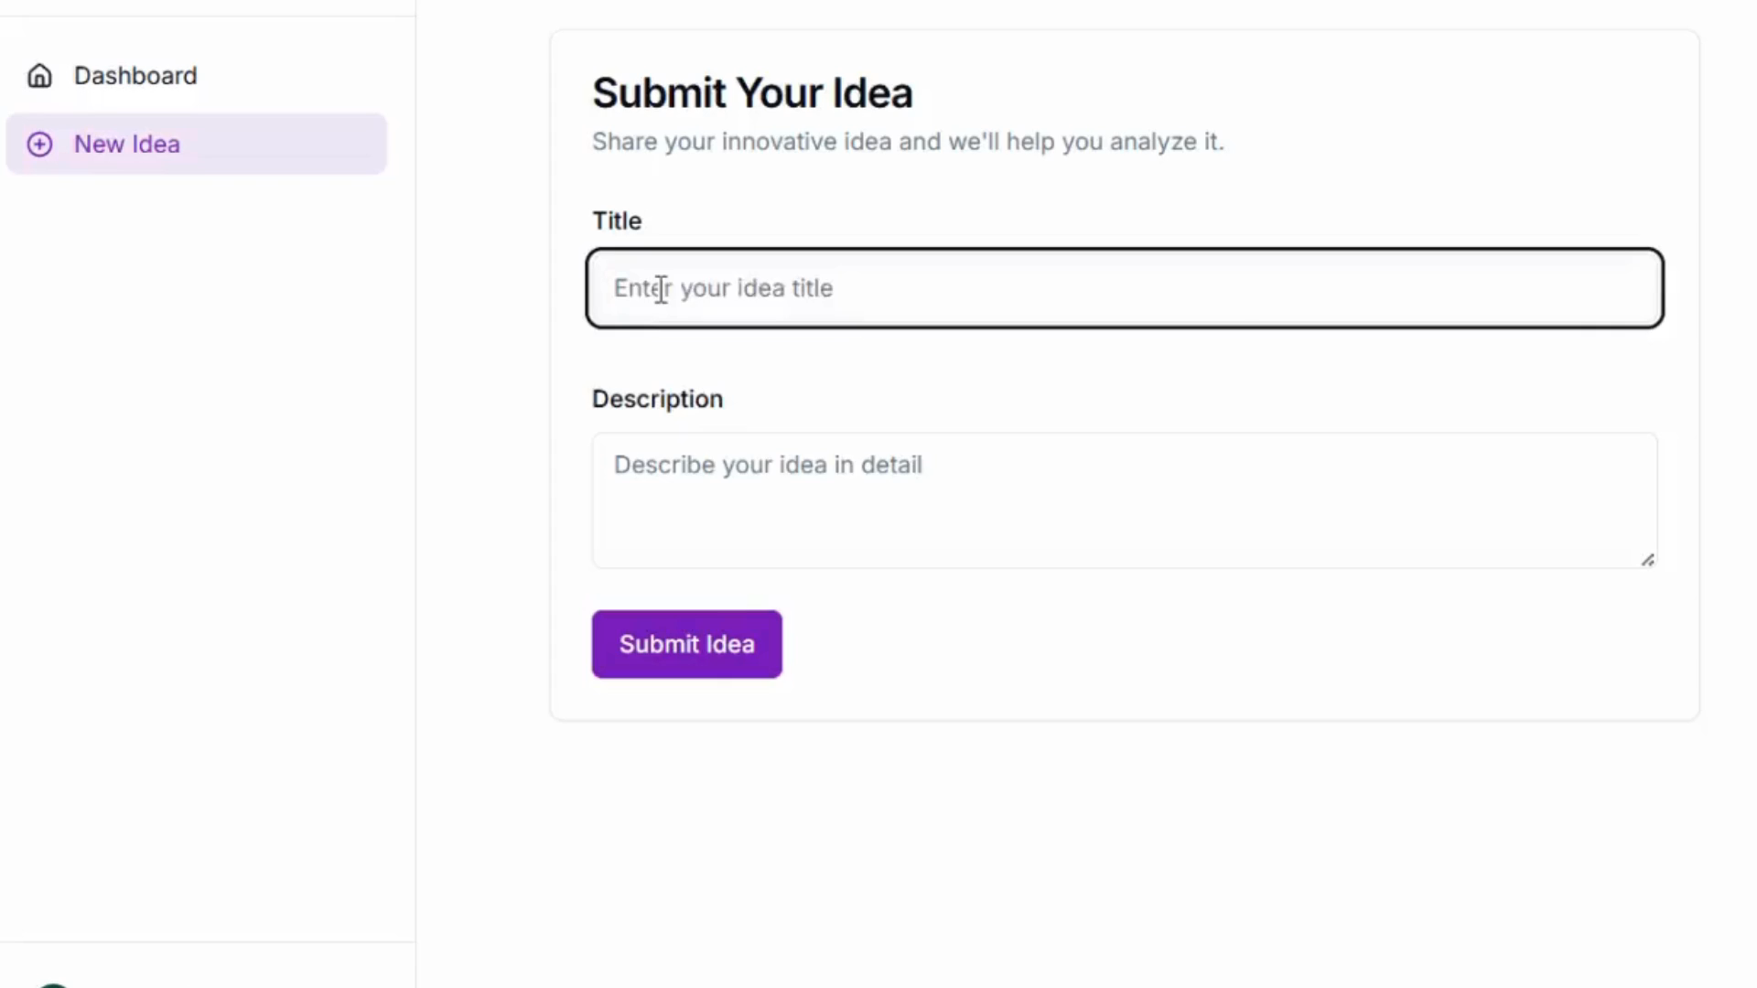Click the "Describe your idea in detail" placeholder
This screenshot has height=988, width=1757.
pos(768,465)
